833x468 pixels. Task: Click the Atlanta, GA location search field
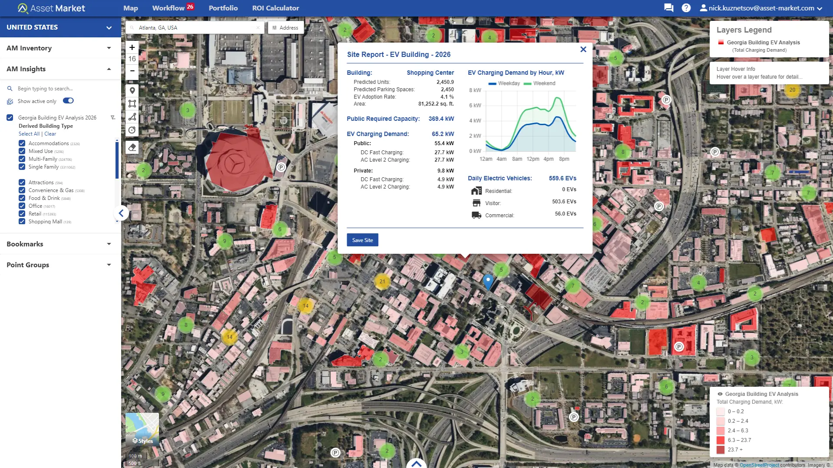click(x=195, y=27)
